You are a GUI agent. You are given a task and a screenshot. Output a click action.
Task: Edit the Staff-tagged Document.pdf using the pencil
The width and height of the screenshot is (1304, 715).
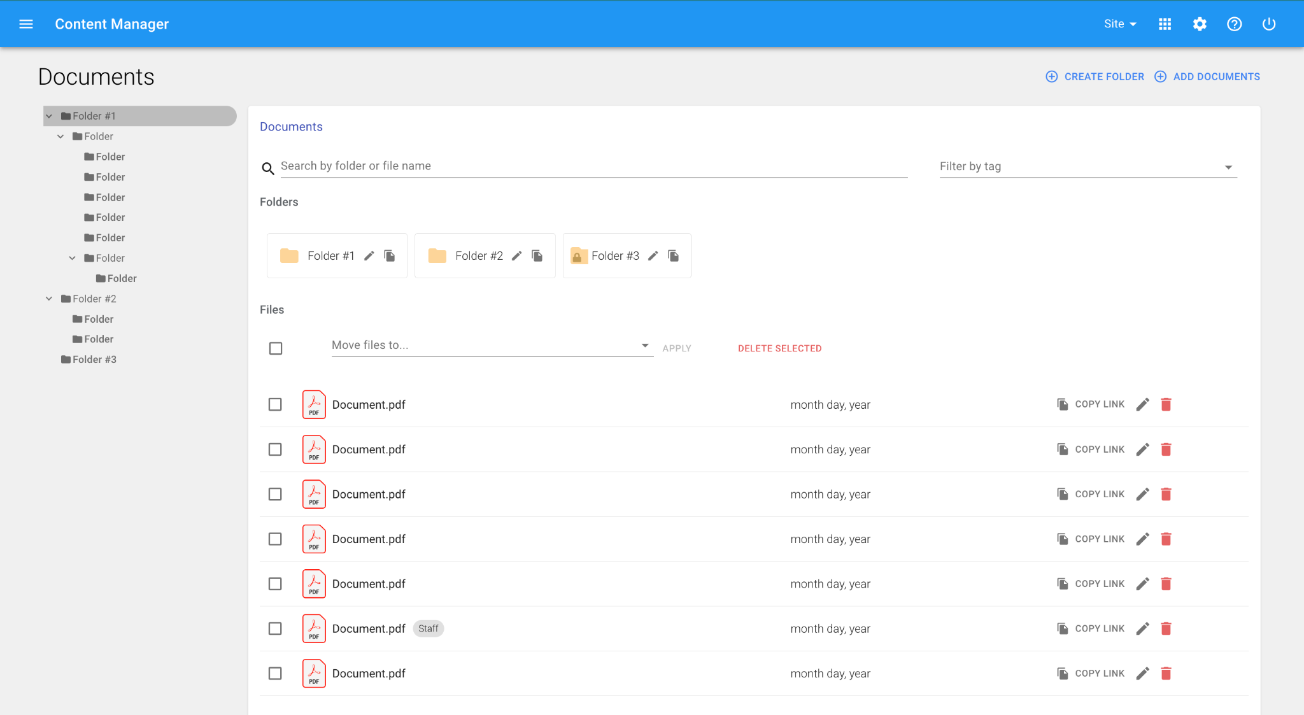(1143, 628)
